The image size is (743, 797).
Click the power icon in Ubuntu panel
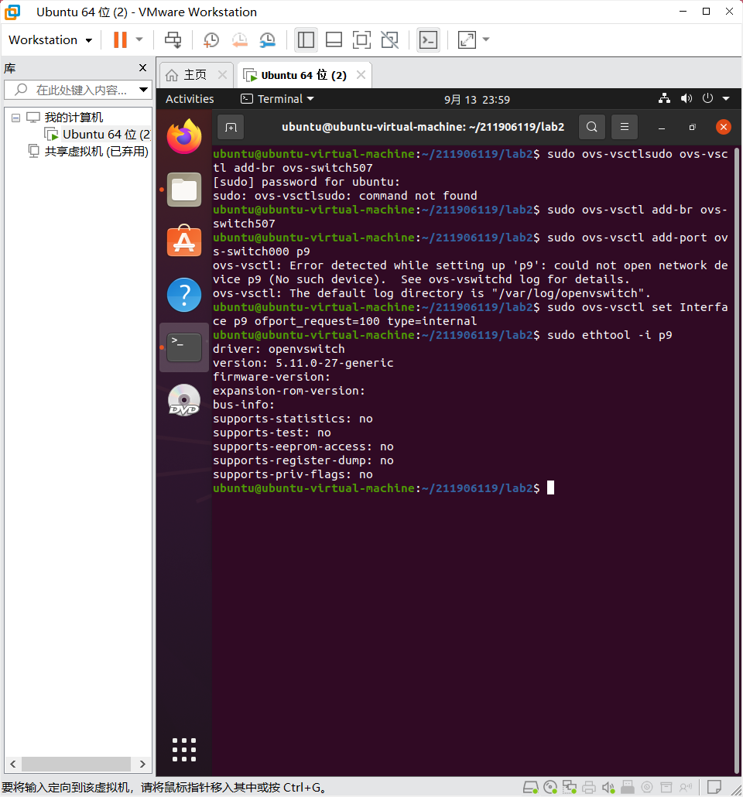(707, 98)
